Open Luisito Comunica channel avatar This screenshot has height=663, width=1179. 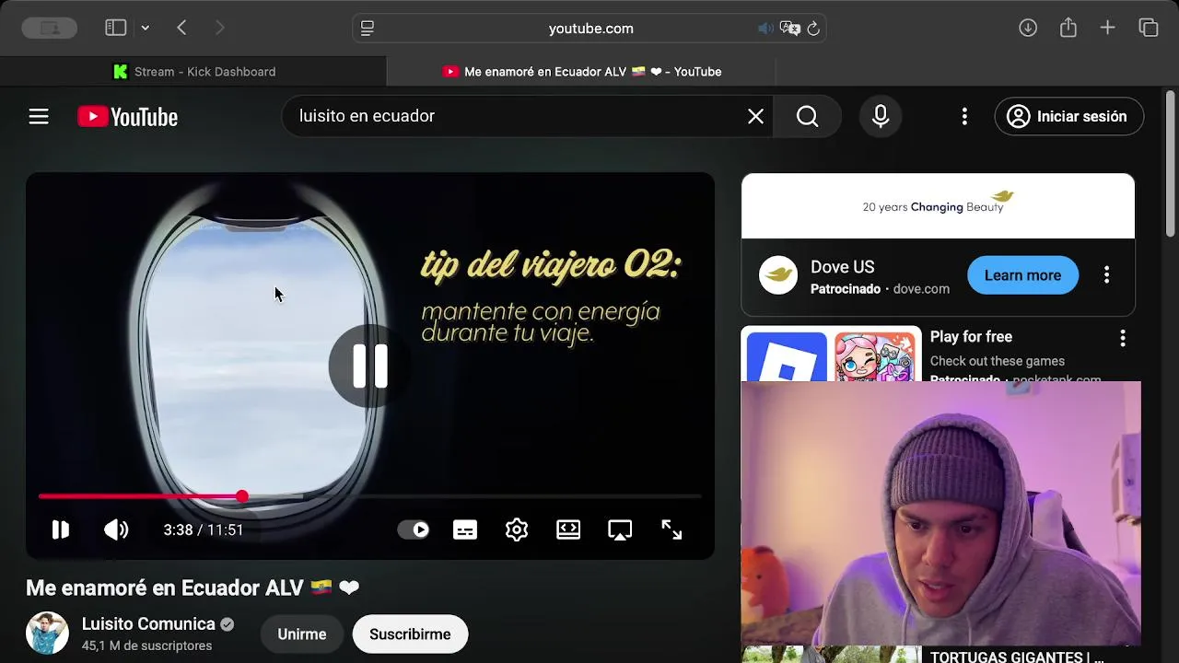[47, 634]
